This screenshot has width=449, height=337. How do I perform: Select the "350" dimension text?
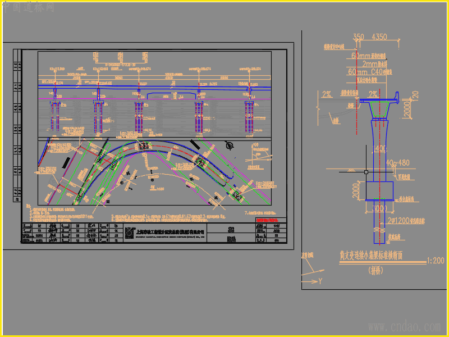(x=359, y=37)
